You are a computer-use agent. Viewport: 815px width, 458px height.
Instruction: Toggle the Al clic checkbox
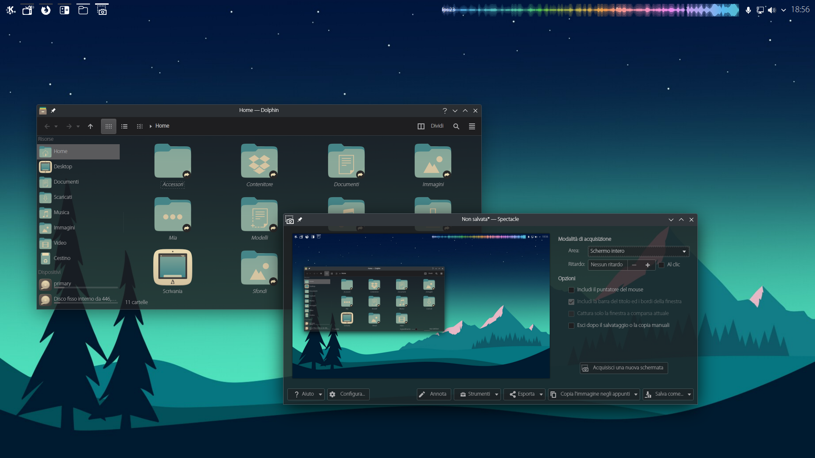coord(661,265)
